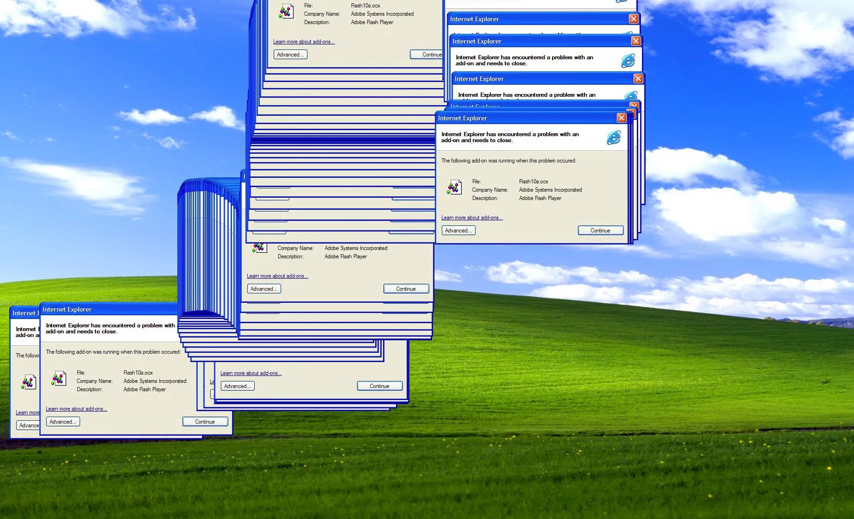Click the add-on file icon in bottom-left front dialog
Screen dimensions: 854x519
(x=59, y=378)
